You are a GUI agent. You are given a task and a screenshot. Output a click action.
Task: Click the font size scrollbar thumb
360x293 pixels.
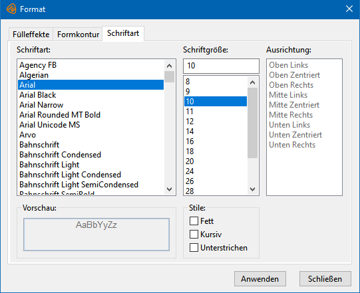pos(253,123)
